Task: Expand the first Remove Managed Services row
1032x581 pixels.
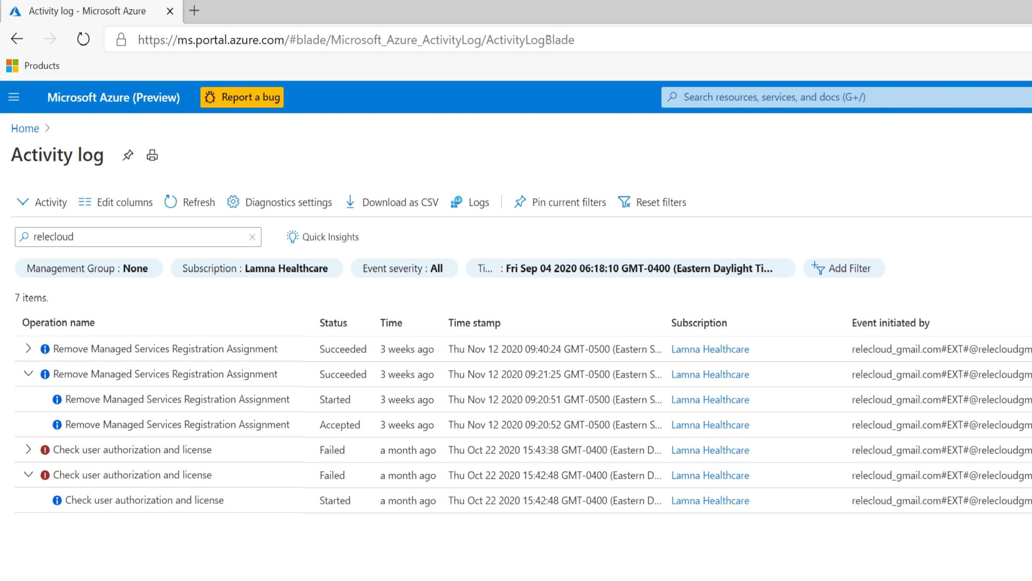Action: pyautogui.click(x=28, y=349)
